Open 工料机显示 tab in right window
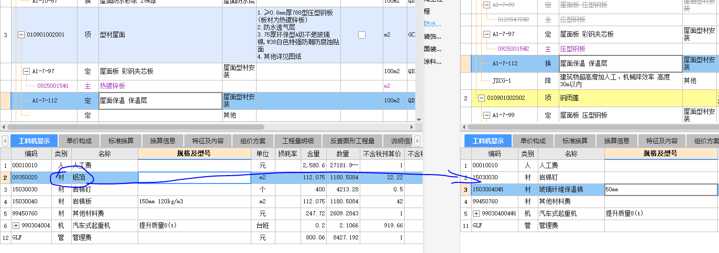The width and height of the screenshot is (719, 253). (x=488, y=141)
